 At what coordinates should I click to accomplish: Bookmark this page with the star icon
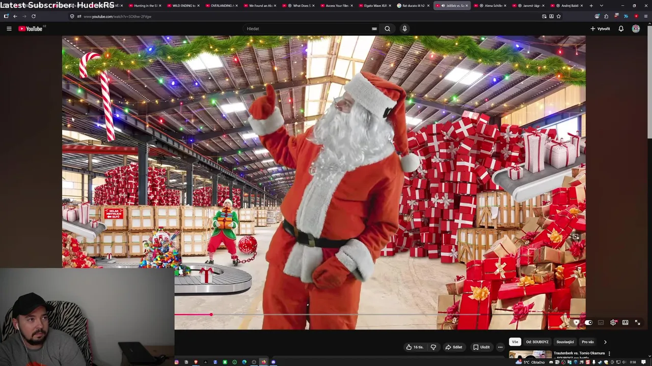coord(559,16)
